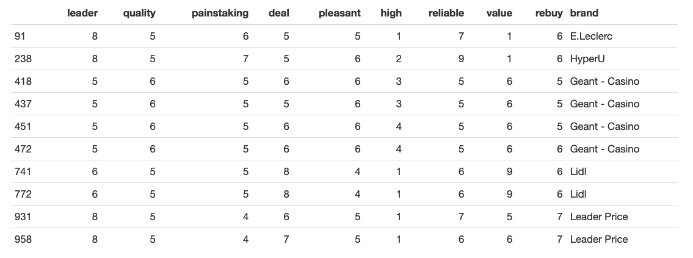Click the HyperU brand cell
Image resolution: width=693 pixels, height=258 pixels.
pos(587,59)
